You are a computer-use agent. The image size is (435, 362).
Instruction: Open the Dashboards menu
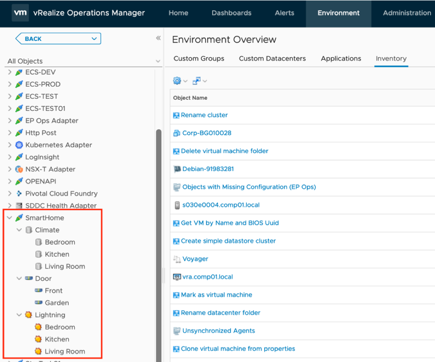tap(231, 13)
